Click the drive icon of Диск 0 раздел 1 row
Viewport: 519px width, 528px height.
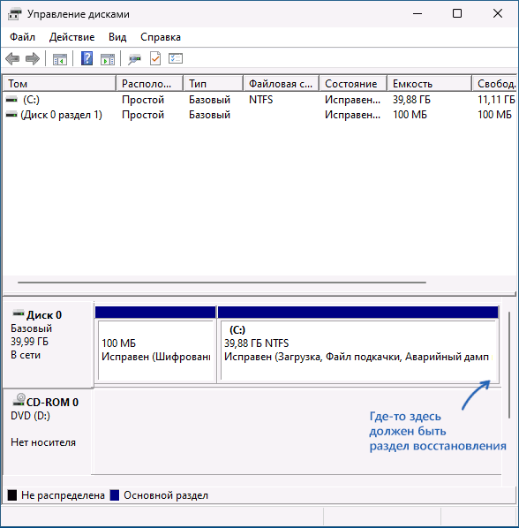(11, 115)
